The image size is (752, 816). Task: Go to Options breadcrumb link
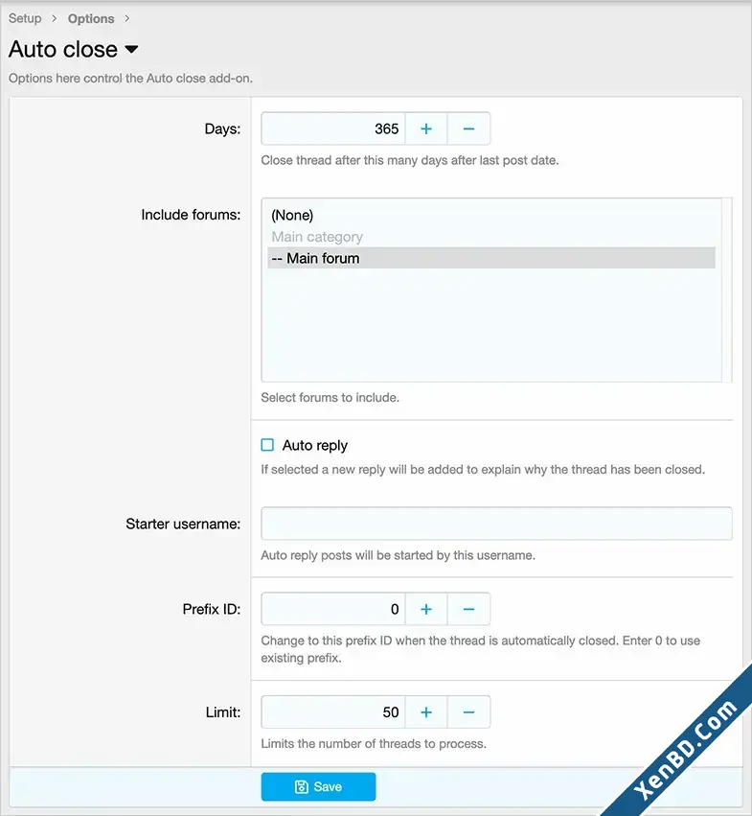click(x=91, y=19)
